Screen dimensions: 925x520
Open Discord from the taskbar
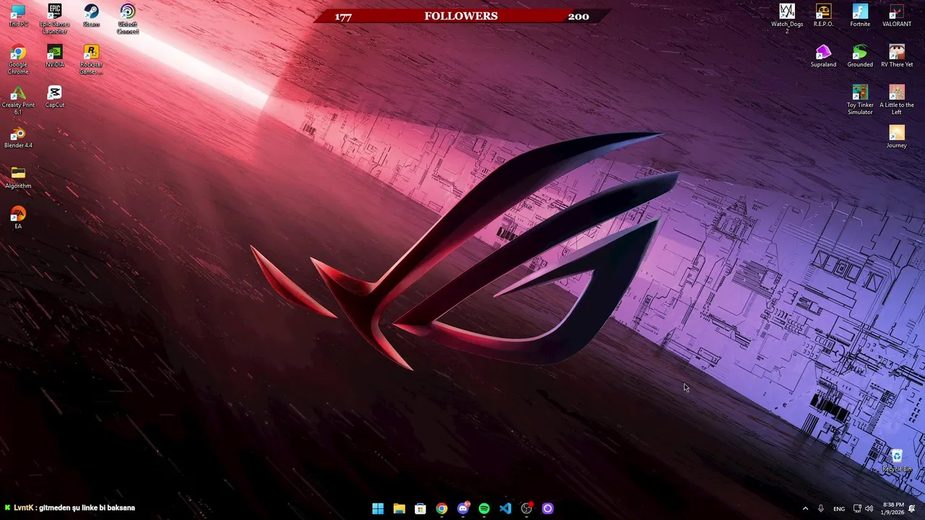462,508
